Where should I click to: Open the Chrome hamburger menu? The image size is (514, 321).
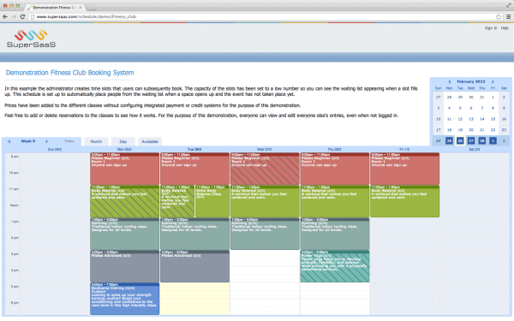[508, 17]
